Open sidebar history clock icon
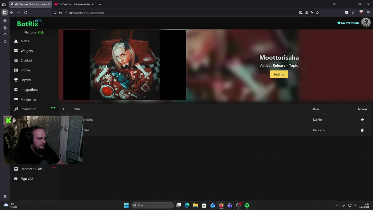 5,35
